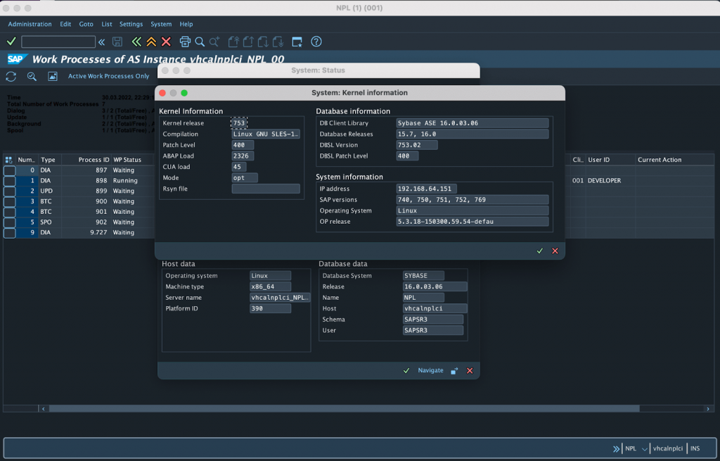
Task: Click horizontal scrollbar right arrow
Action: tap(708, 409)
